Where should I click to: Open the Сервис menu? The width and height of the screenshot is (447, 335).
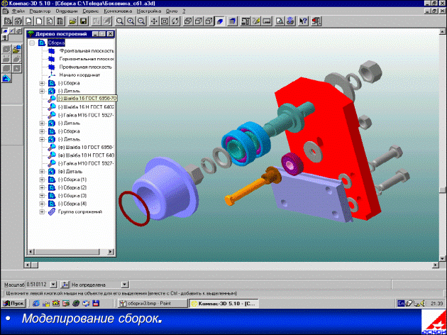tap(91, 11)
